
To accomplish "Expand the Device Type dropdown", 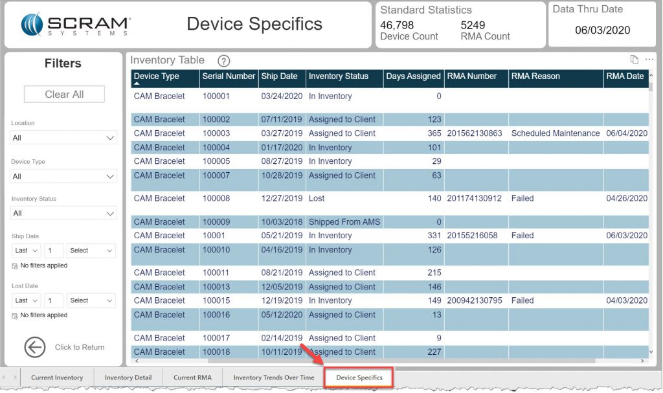I will 63,176.
